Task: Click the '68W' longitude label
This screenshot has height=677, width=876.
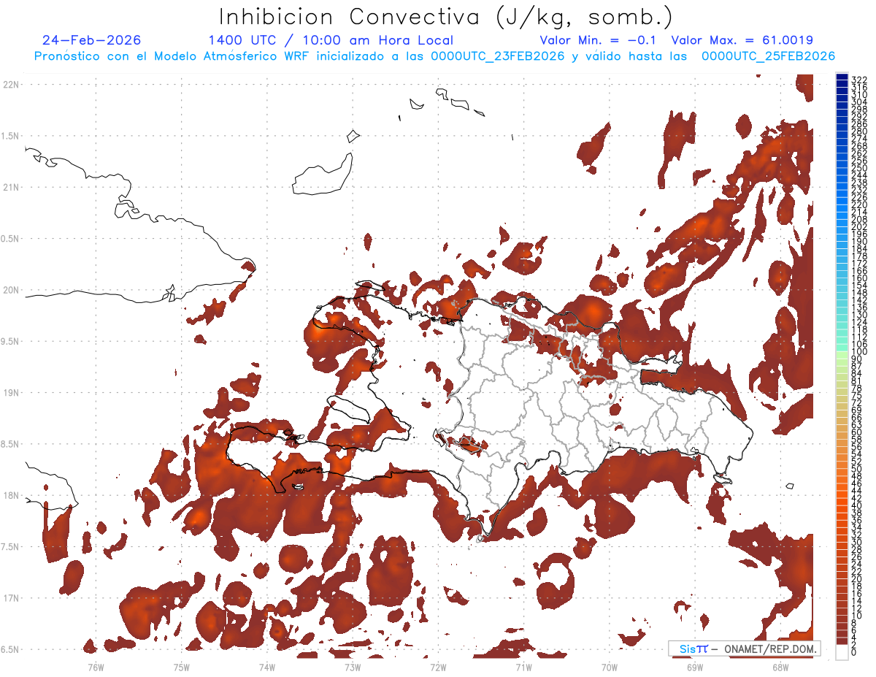Action: tap(780, 667)
